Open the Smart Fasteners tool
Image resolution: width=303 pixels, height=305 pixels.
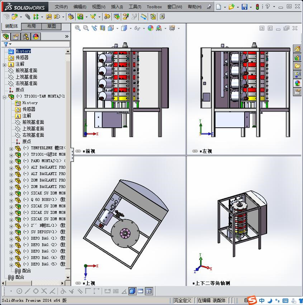[49, 17]
